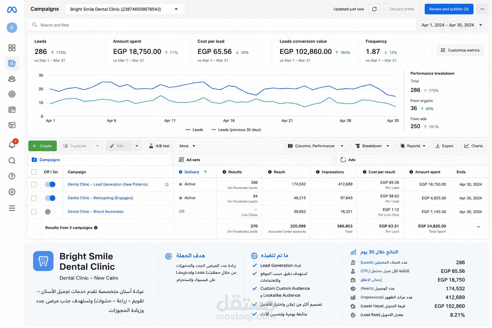Open the help question mark icon
The image size is (492, 328).
point(12,176)
